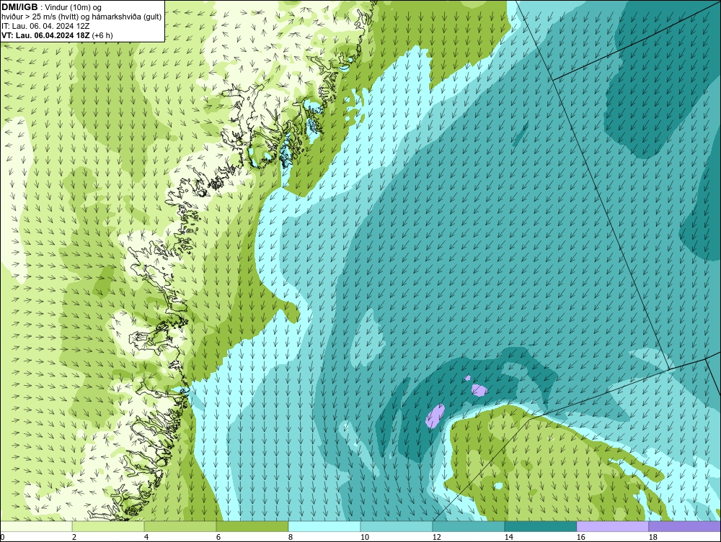This screenshot has width=721, height=542.
Task: Click the 16–18 m/s lavender legend band
Action: (612, 526)
